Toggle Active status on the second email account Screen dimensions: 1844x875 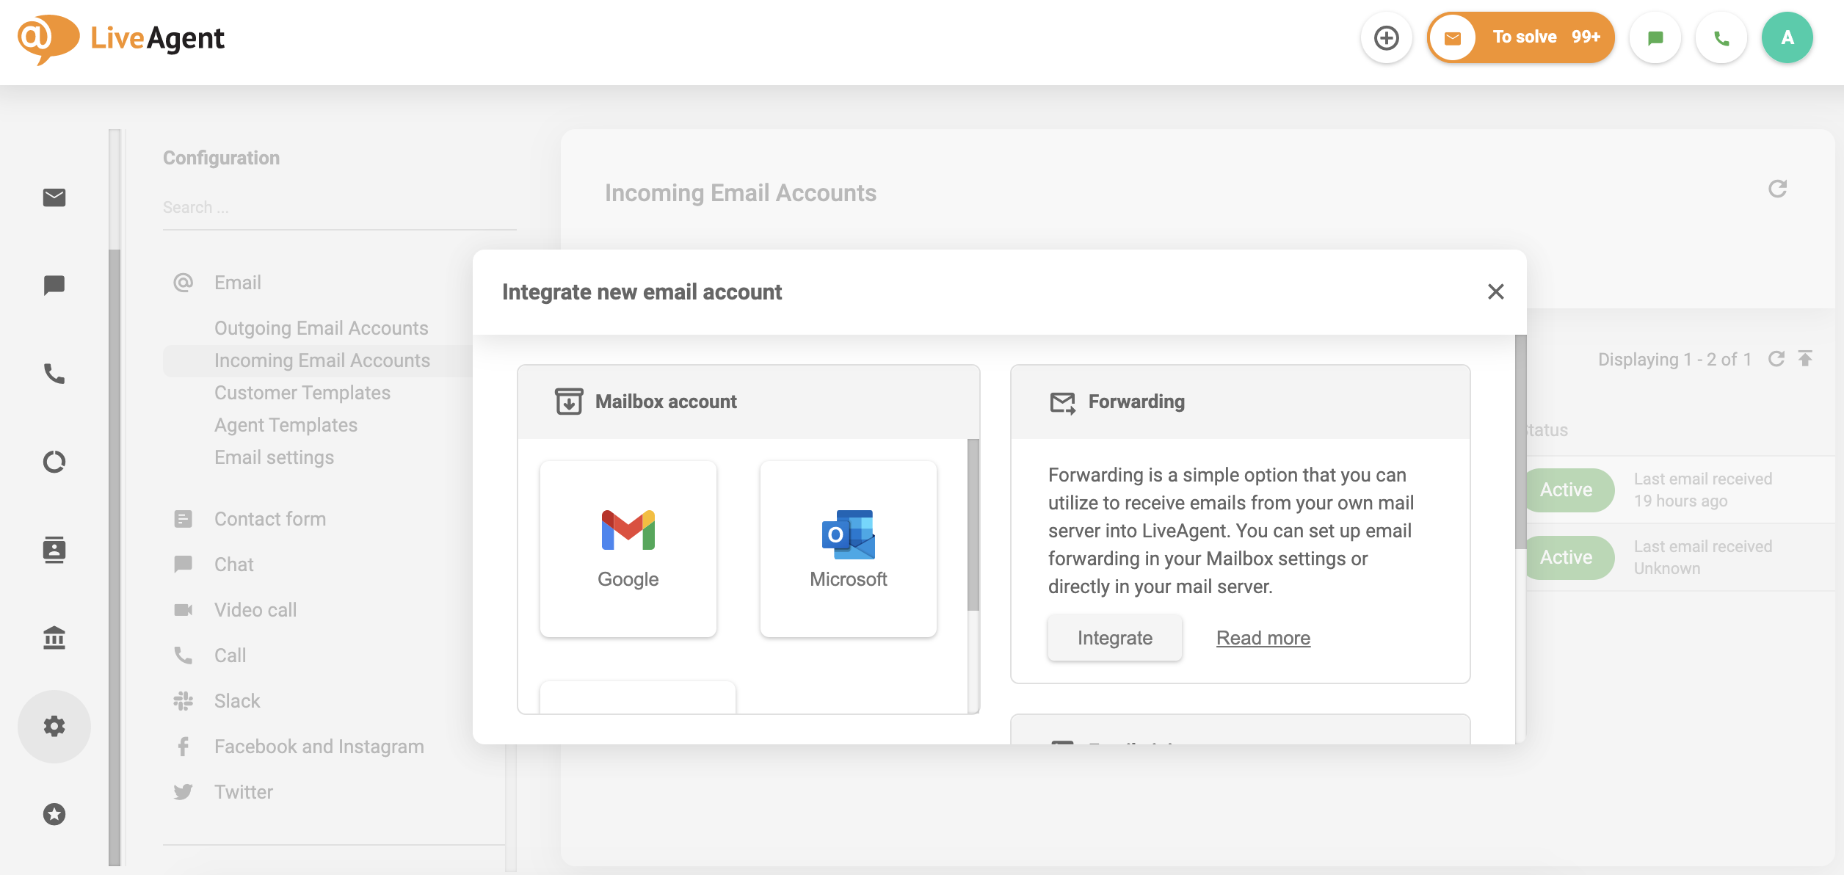point(1568,557)
